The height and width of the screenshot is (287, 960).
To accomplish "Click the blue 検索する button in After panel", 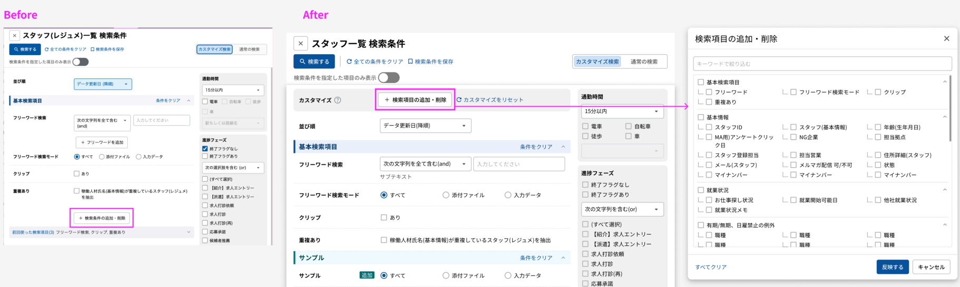I will click(x=315, y=61).
